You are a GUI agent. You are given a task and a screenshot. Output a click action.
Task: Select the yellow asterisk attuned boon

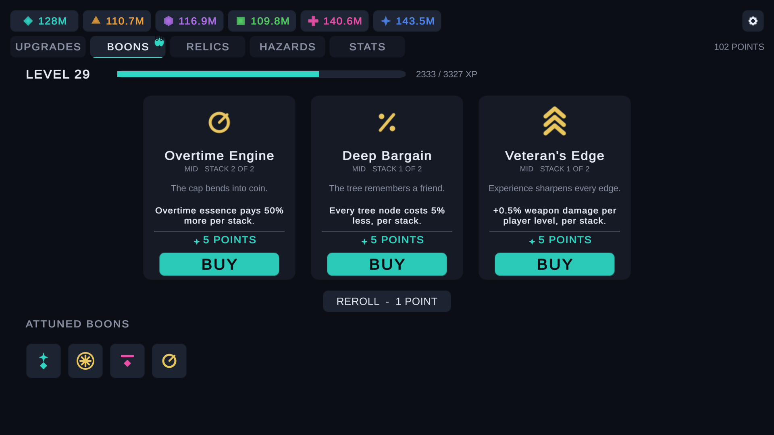pos(85,361)
